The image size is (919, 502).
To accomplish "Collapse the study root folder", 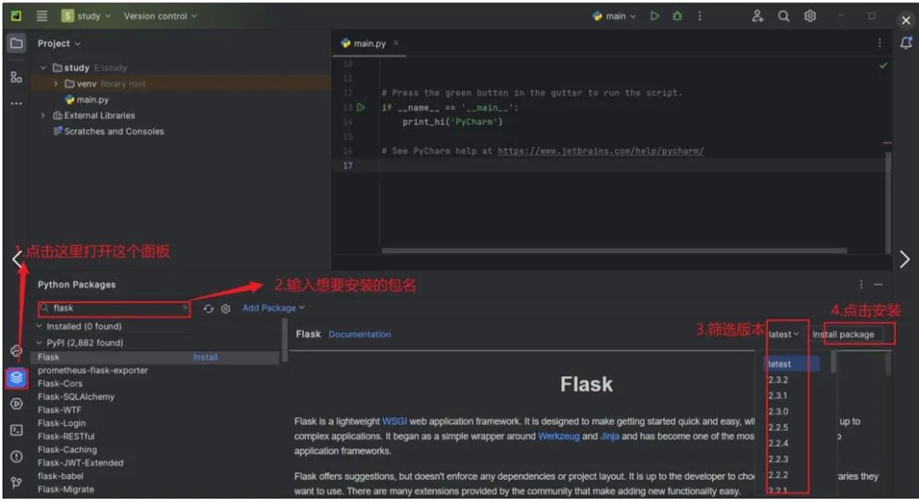I will point(43,67).
